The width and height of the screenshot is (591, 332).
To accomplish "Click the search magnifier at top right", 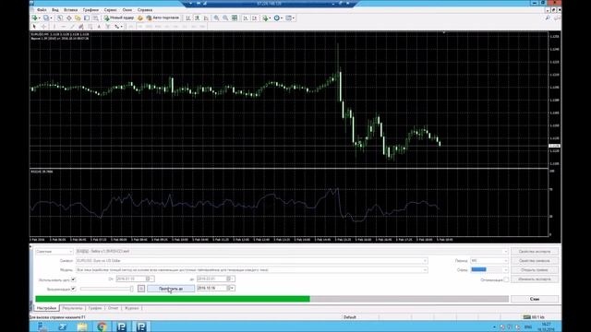I will click(548, 18).
